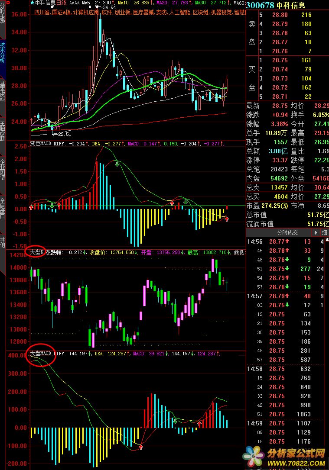
Task: Click the 14:56 trade row at 28.77
Action: pos(285,241)
